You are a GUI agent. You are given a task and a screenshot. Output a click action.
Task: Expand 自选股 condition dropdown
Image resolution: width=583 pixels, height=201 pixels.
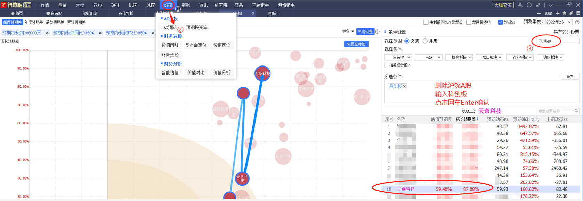(398, 58)
